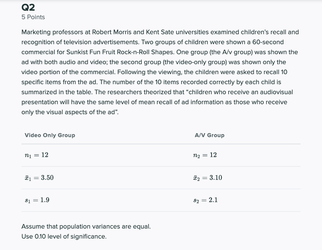Select the n2 = 12 table cell
Image resolution: width=322 pixels, height=250 pixels.
(205, 155)
